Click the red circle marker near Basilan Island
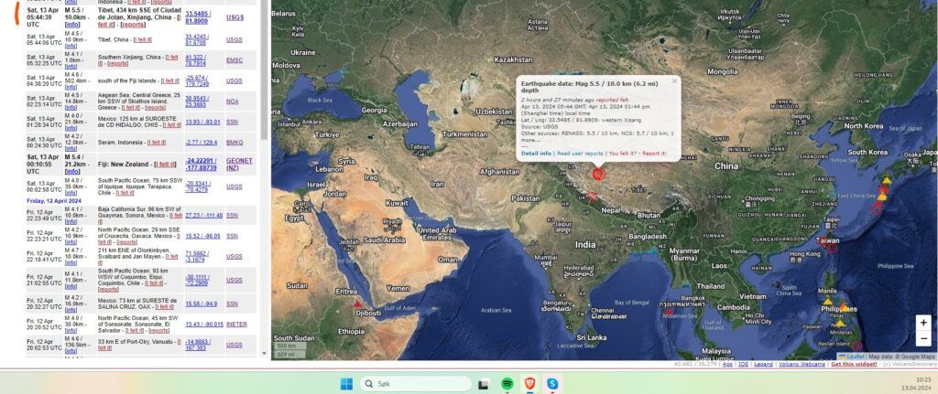This screenshot has width=938, height=394. click(857, 346)
